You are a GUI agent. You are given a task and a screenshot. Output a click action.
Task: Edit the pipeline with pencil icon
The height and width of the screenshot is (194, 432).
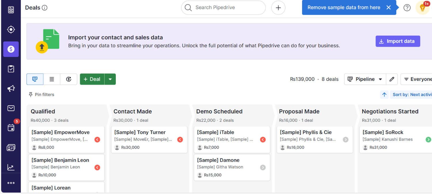(392, 79)
